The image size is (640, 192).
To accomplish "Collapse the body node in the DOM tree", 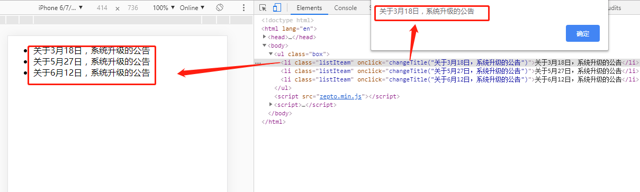I will [x=265, y=45].
